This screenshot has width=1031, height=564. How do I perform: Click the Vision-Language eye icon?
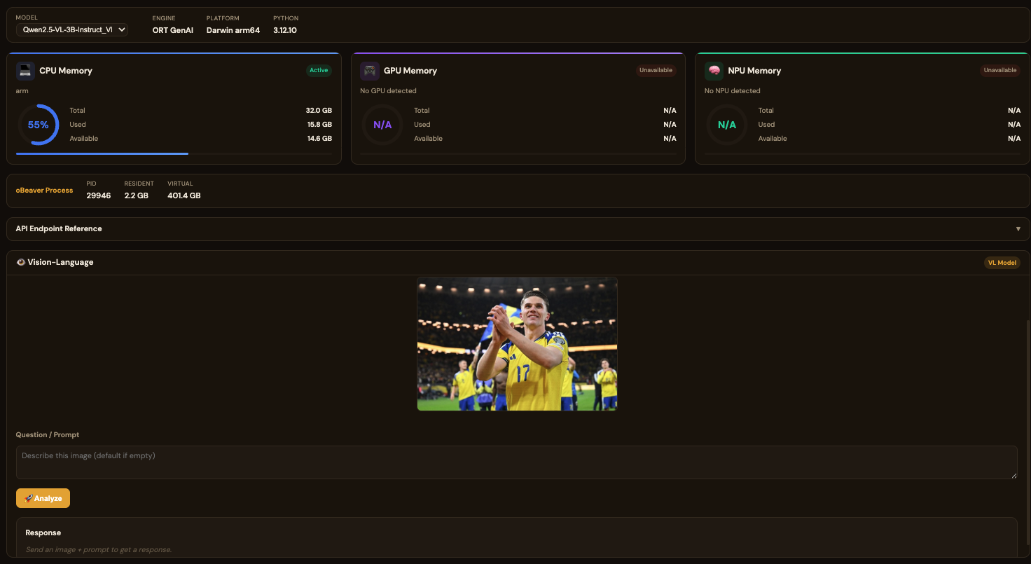[x=20, y=262]
